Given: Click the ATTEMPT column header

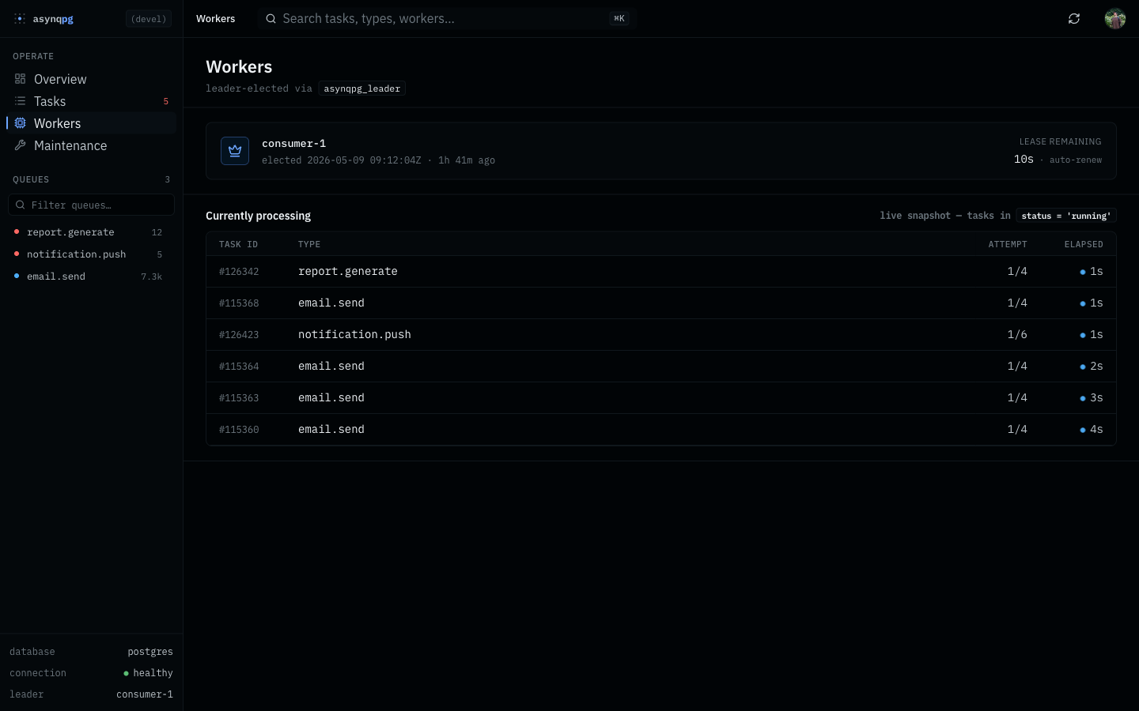Looking at the screenshot, I should coord(1008,244).
